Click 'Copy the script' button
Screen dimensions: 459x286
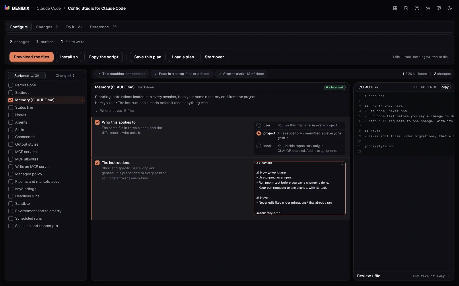point(104,57)
